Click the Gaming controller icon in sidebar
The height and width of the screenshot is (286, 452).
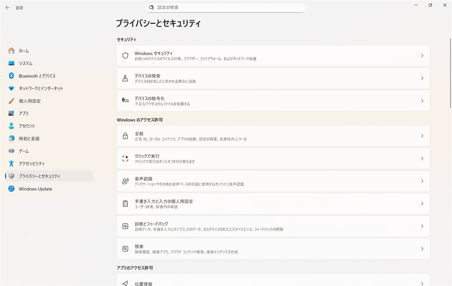pyautogui.click(x=11, y=151)
